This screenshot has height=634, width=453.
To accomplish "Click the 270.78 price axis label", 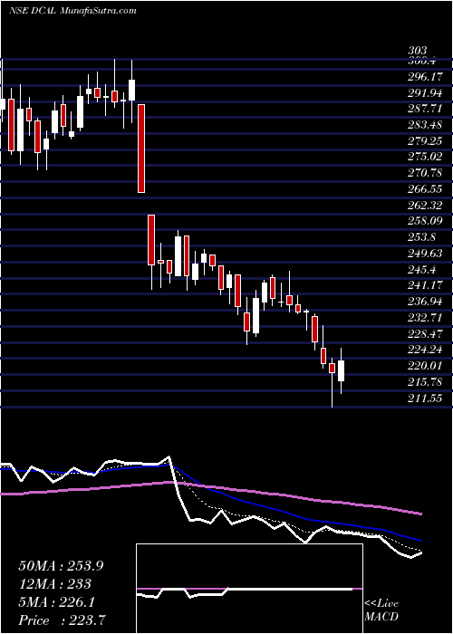I will 425,173.
